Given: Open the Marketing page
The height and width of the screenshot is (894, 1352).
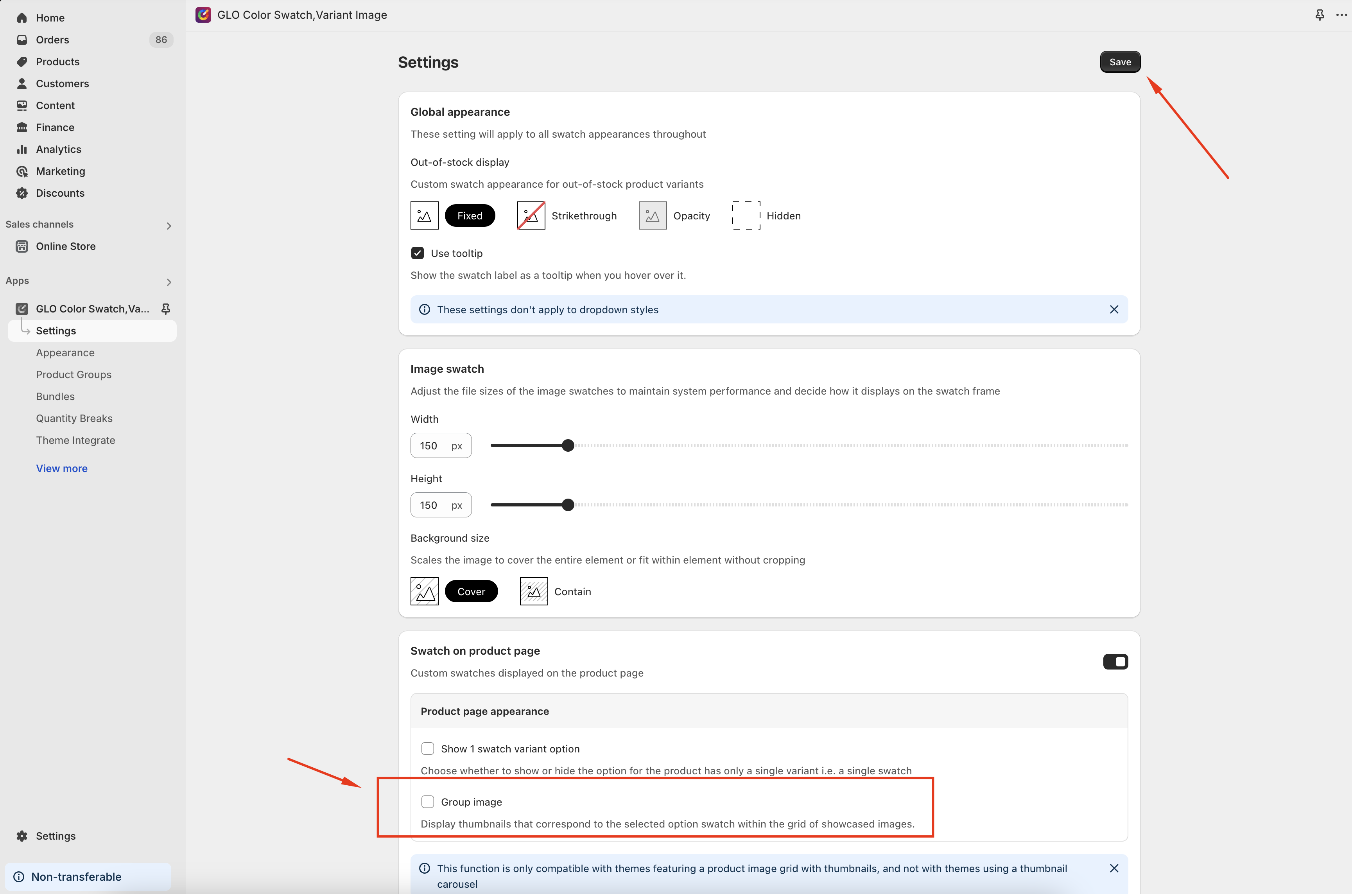Looking at the screenshot, I should pyautogui.click(x=61, y=171).
